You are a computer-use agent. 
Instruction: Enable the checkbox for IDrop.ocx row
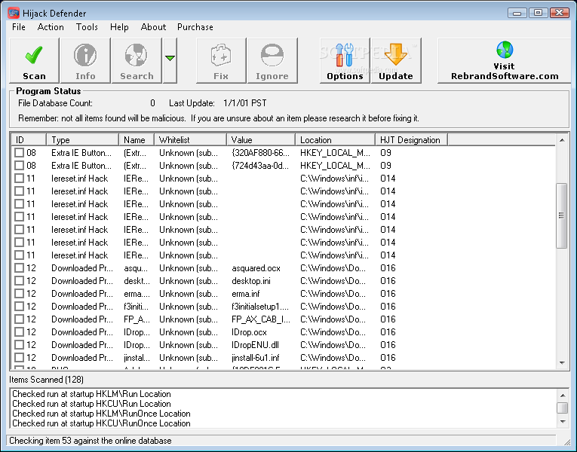(x=19, y=332)
